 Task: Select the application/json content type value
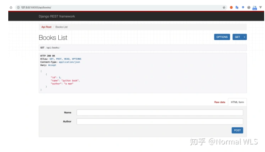point(69,62)
